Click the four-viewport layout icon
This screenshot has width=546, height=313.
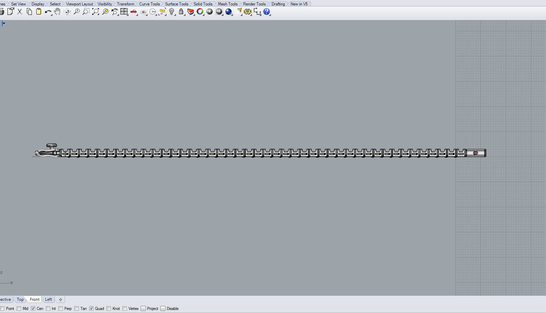click(124, 12)
